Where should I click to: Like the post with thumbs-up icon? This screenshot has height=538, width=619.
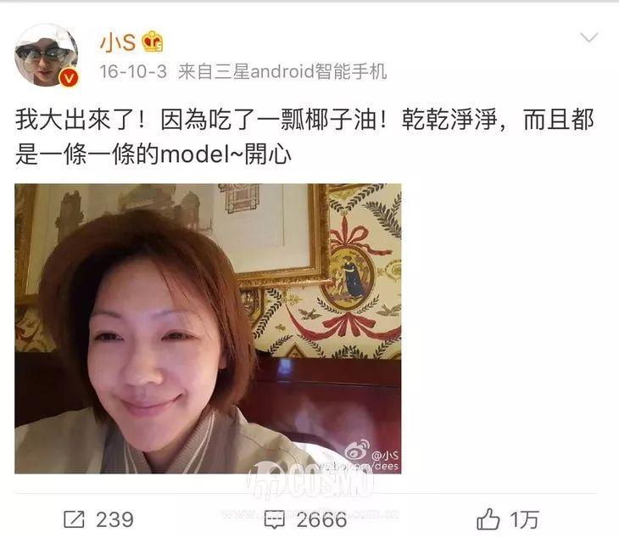click(488, 518)
